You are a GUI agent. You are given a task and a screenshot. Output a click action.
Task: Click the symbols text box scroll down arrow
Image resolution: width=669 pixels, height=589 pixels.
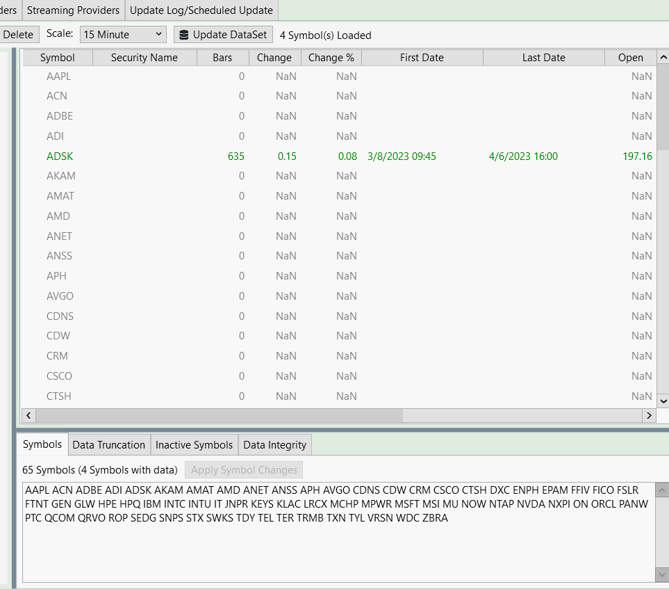[661, 574]
